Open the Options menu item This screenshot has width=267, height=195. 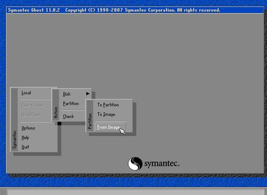(28, 128)
